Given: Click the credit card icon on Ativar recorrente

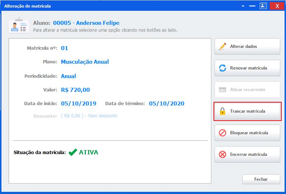Looking at the screenshot, I should click(x=222, y=90).
